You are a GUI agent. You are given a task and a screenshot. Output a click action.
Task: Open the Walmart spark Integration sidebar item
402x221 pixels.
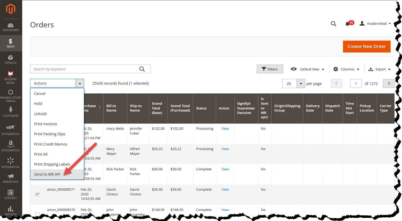tap(11, 163)
